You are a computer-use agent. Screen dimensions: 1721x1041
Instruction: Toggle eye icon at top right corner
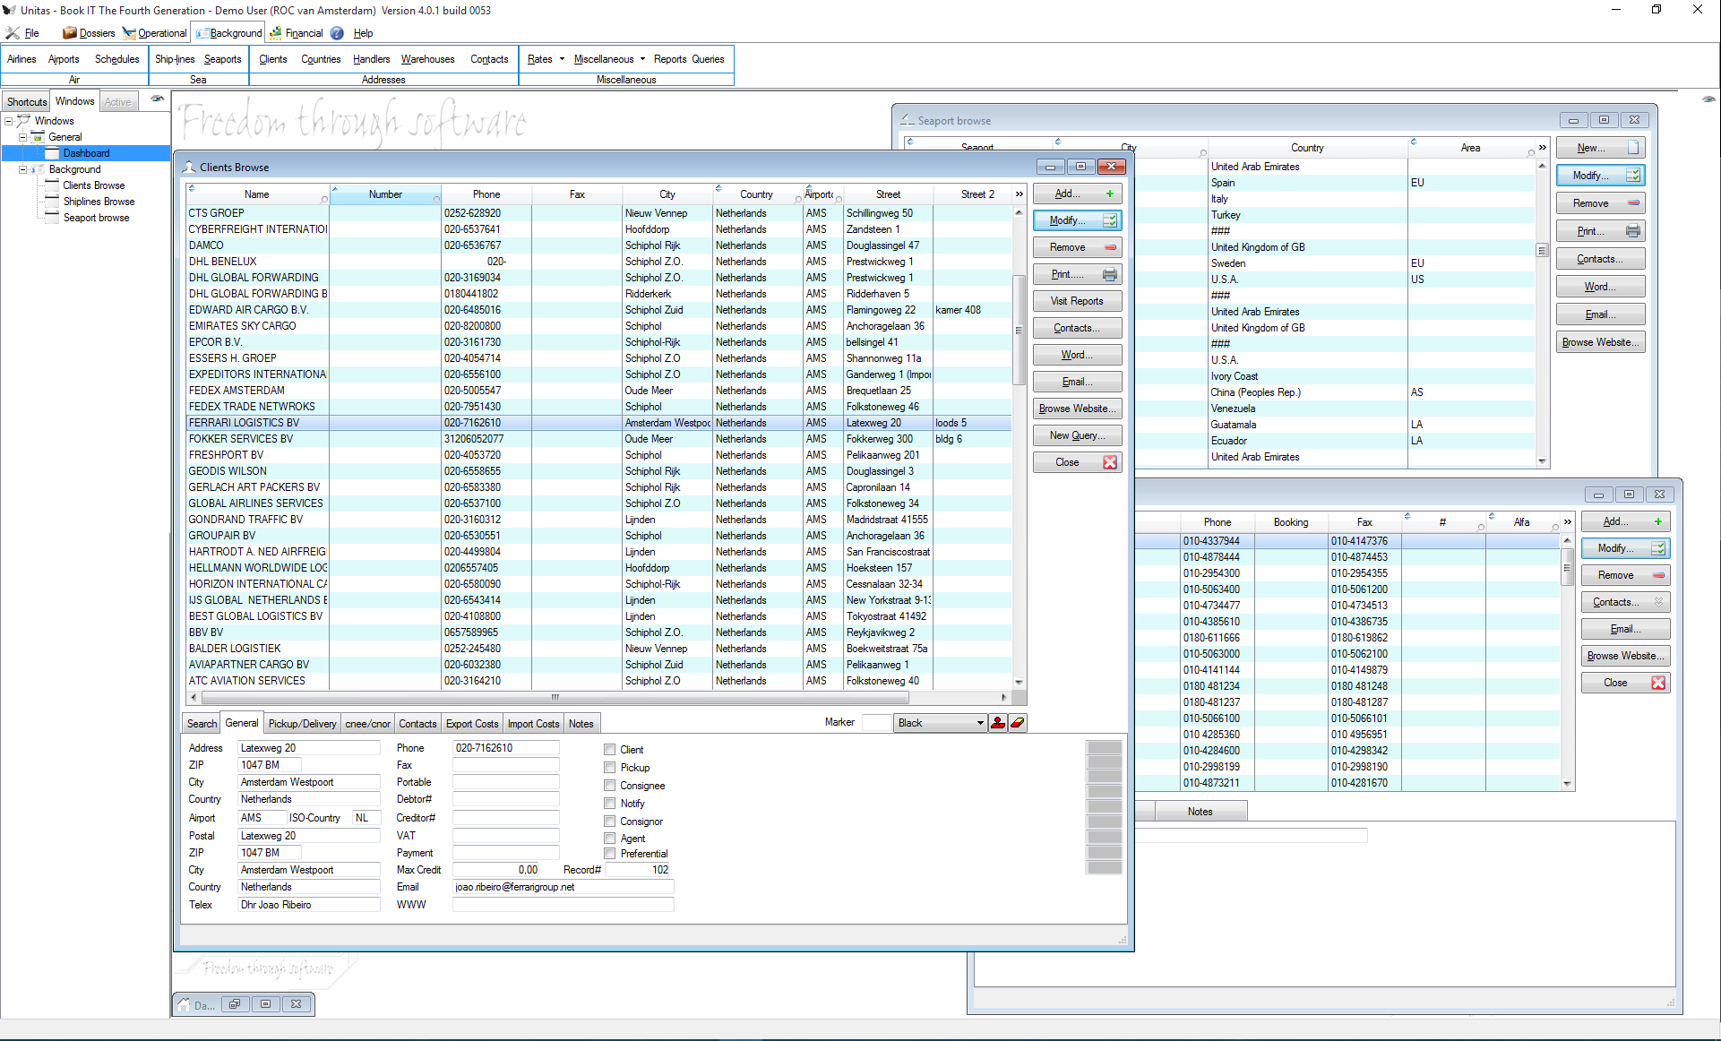tap(1708, 99)
